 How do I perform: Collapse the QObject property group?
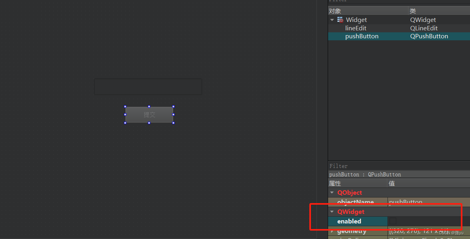pos(332,193)
